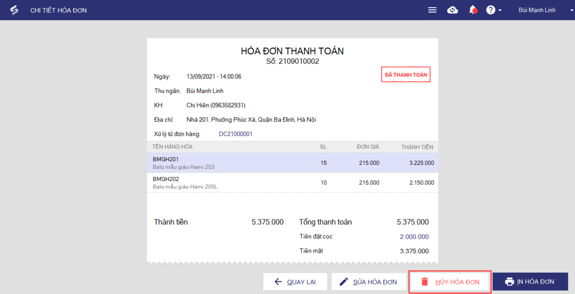Select the BMGH202 product row
This screenshot has width=575, height=294.
point(292,183)
